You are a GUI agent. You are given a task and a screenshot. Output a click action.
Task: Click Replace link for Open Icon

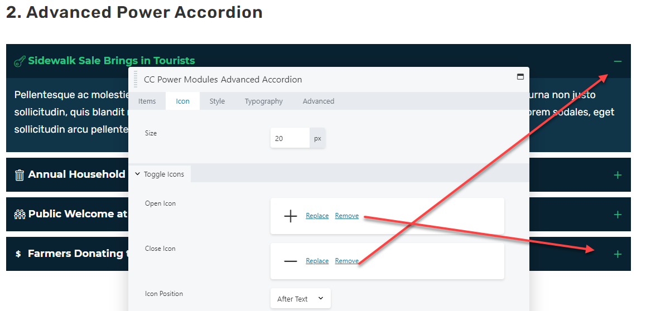click(x=317, y=216)
